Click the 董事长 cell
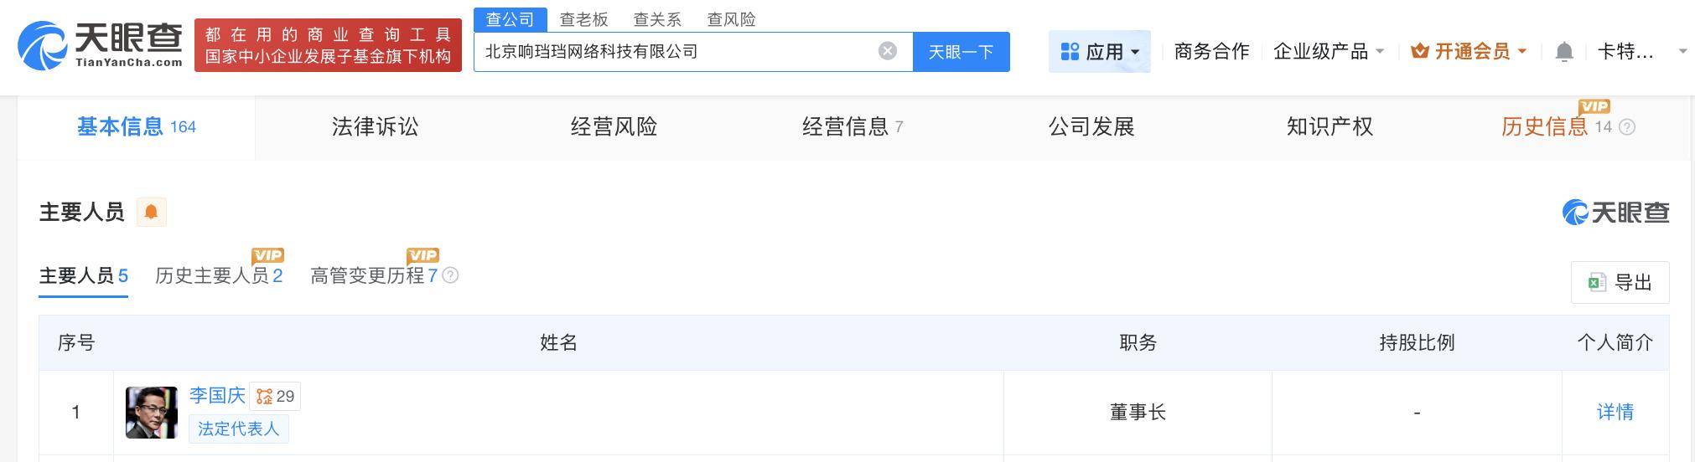 [1138, 412]
